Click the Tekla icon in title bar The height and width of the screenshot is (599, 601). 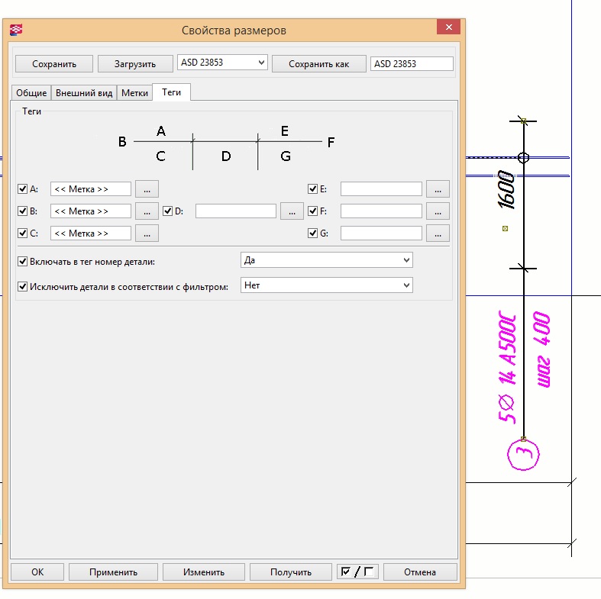16,30
